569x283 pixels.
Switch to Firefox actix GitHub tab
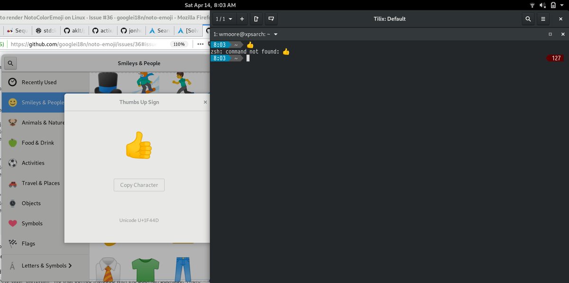pyautogui.click(x=102, y=30)
